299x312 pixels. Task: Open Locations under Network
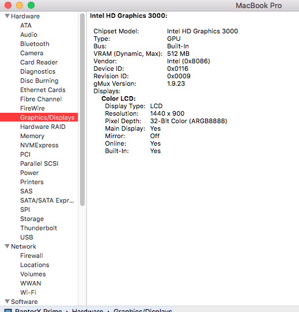(x=35, y=265)
